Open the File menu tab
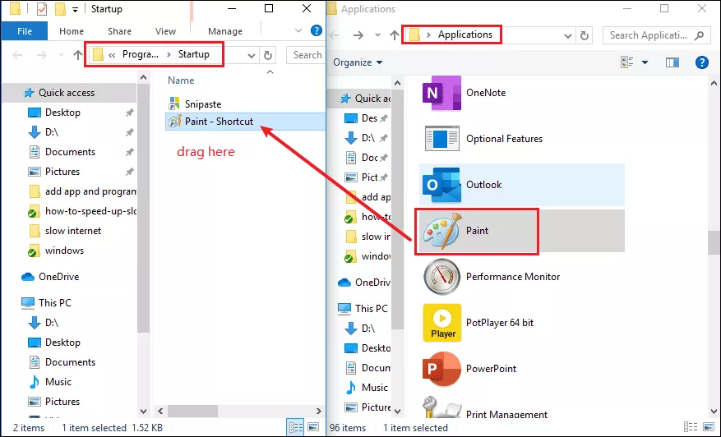 pos(25,31)
